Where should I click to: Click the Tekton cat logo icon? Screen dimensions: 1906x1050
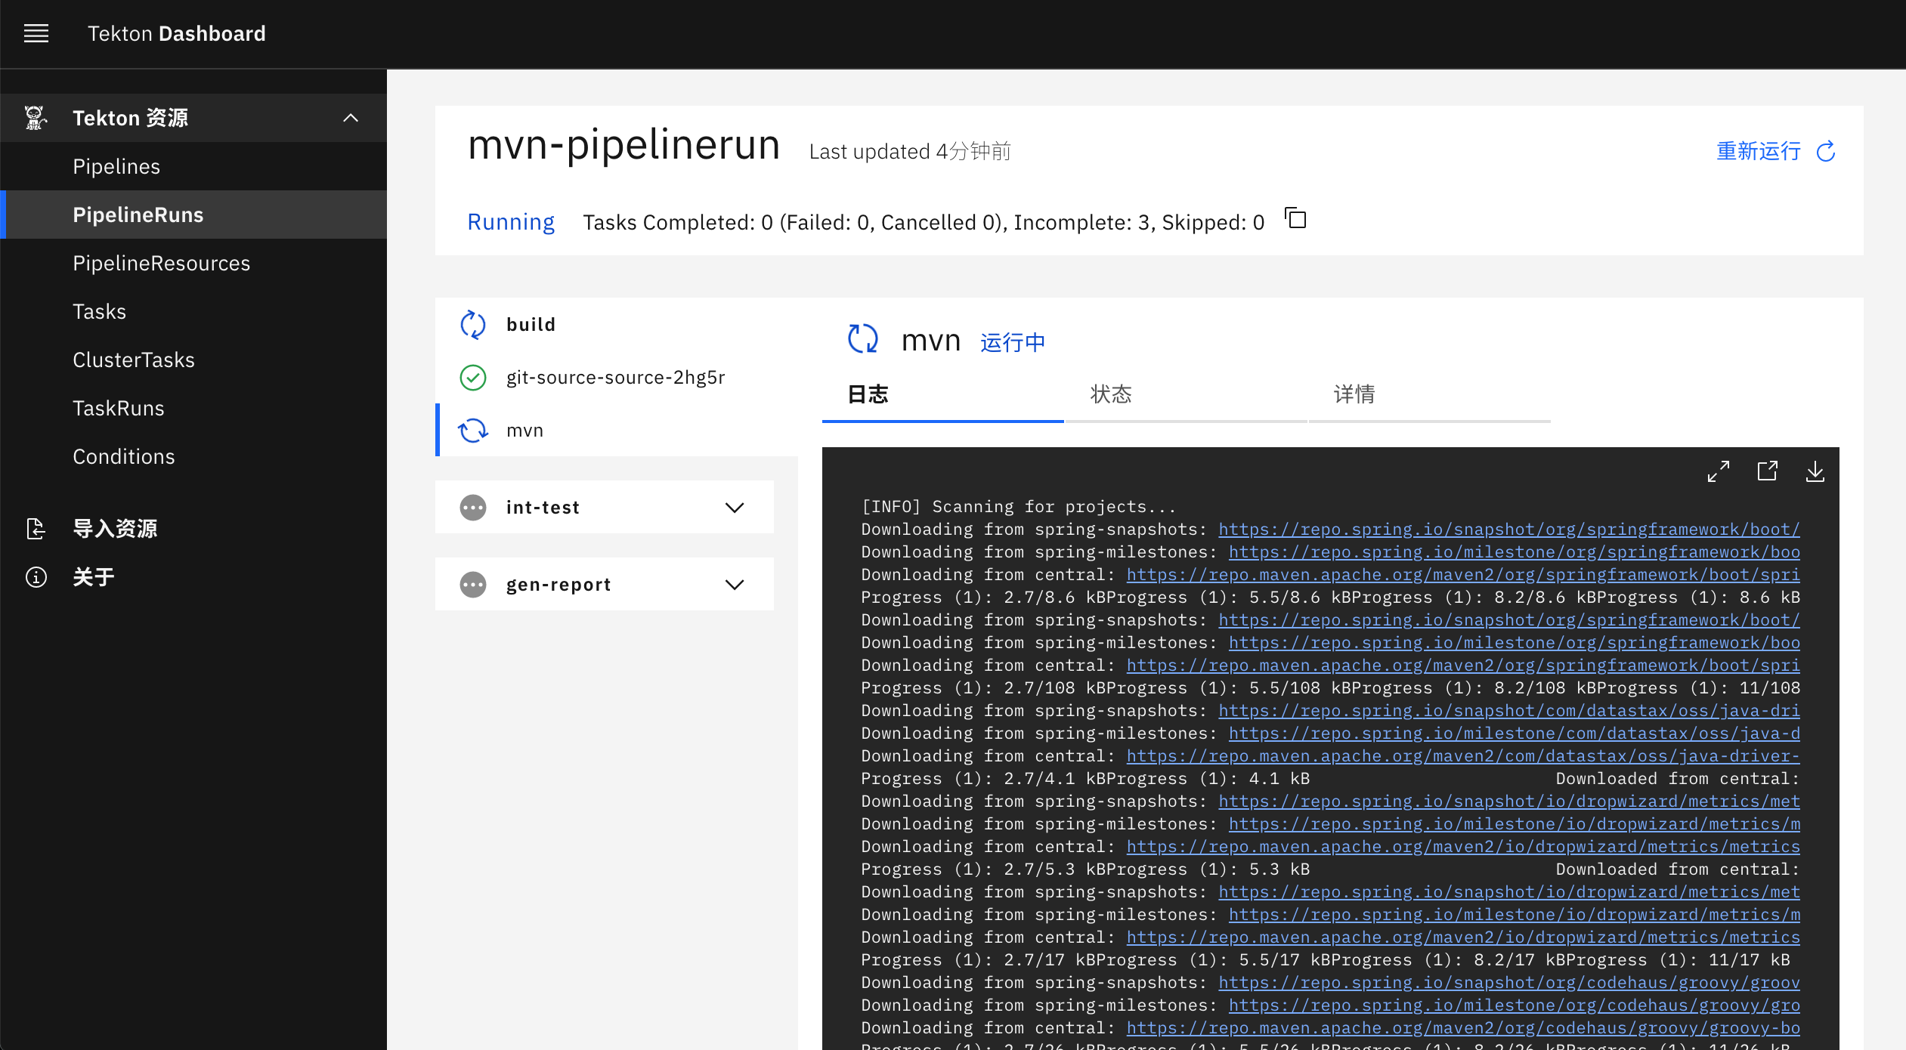coord(35,118)
